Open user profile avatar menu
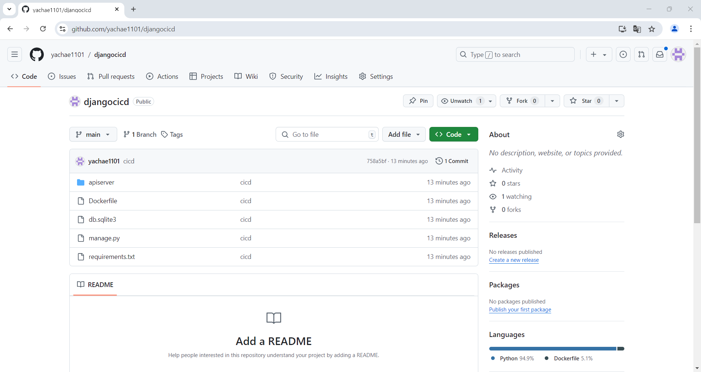Viewport: 701px width, 372px height. pos(678,54)
